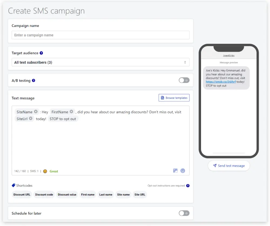Add the Discount value shortcode

[67, 195]
